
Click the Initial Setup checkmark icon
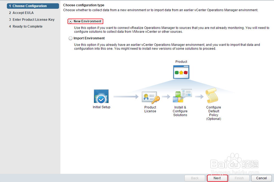(101, 96)
